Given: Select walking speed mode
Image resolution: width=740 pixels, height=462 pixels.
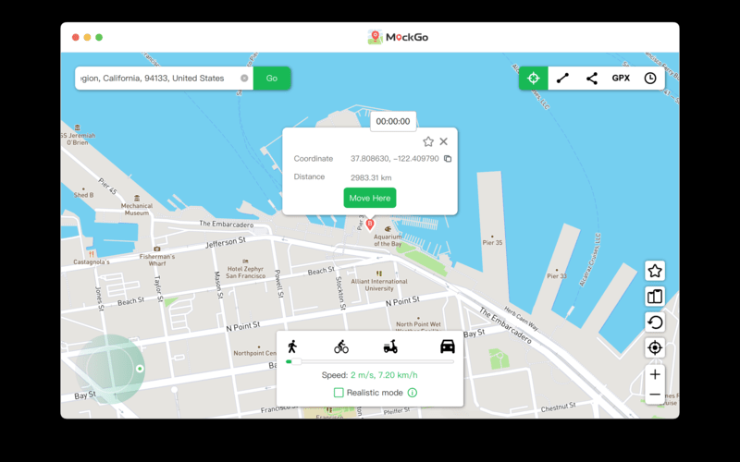Looking at the screenshot, I should [292, 346].
